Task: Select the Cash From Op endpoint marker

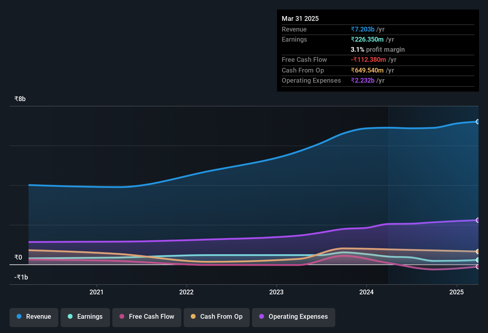Action: point(478,252)
